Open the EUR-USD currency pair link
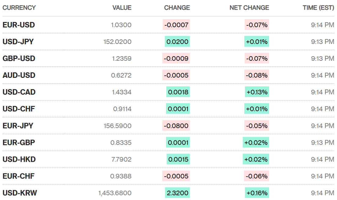The width and height of the screenshot is (337, 200). coord(19,25)
